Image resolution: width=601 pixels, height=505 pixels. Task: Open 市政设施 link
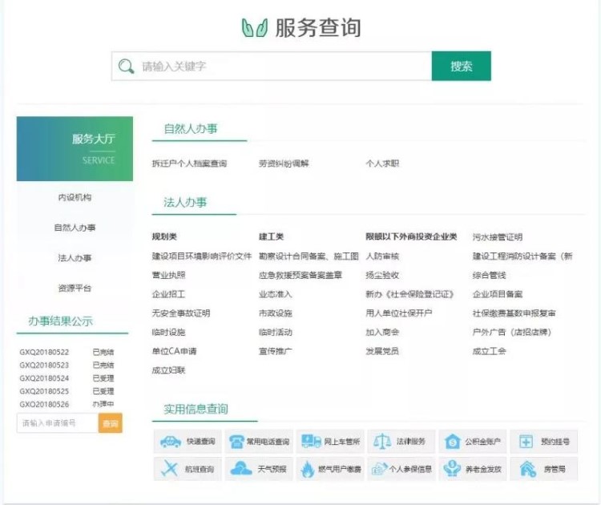[x=275, y=313]
